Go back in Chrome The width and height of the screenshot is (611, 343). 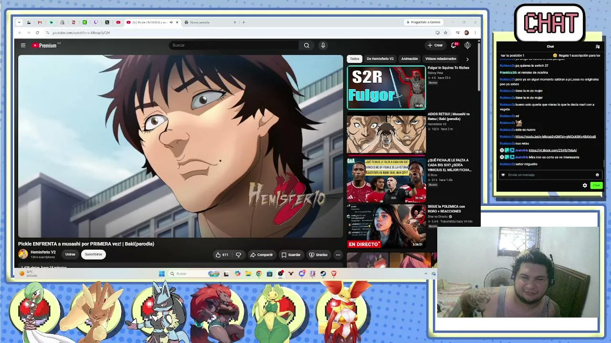pos(20,33)
